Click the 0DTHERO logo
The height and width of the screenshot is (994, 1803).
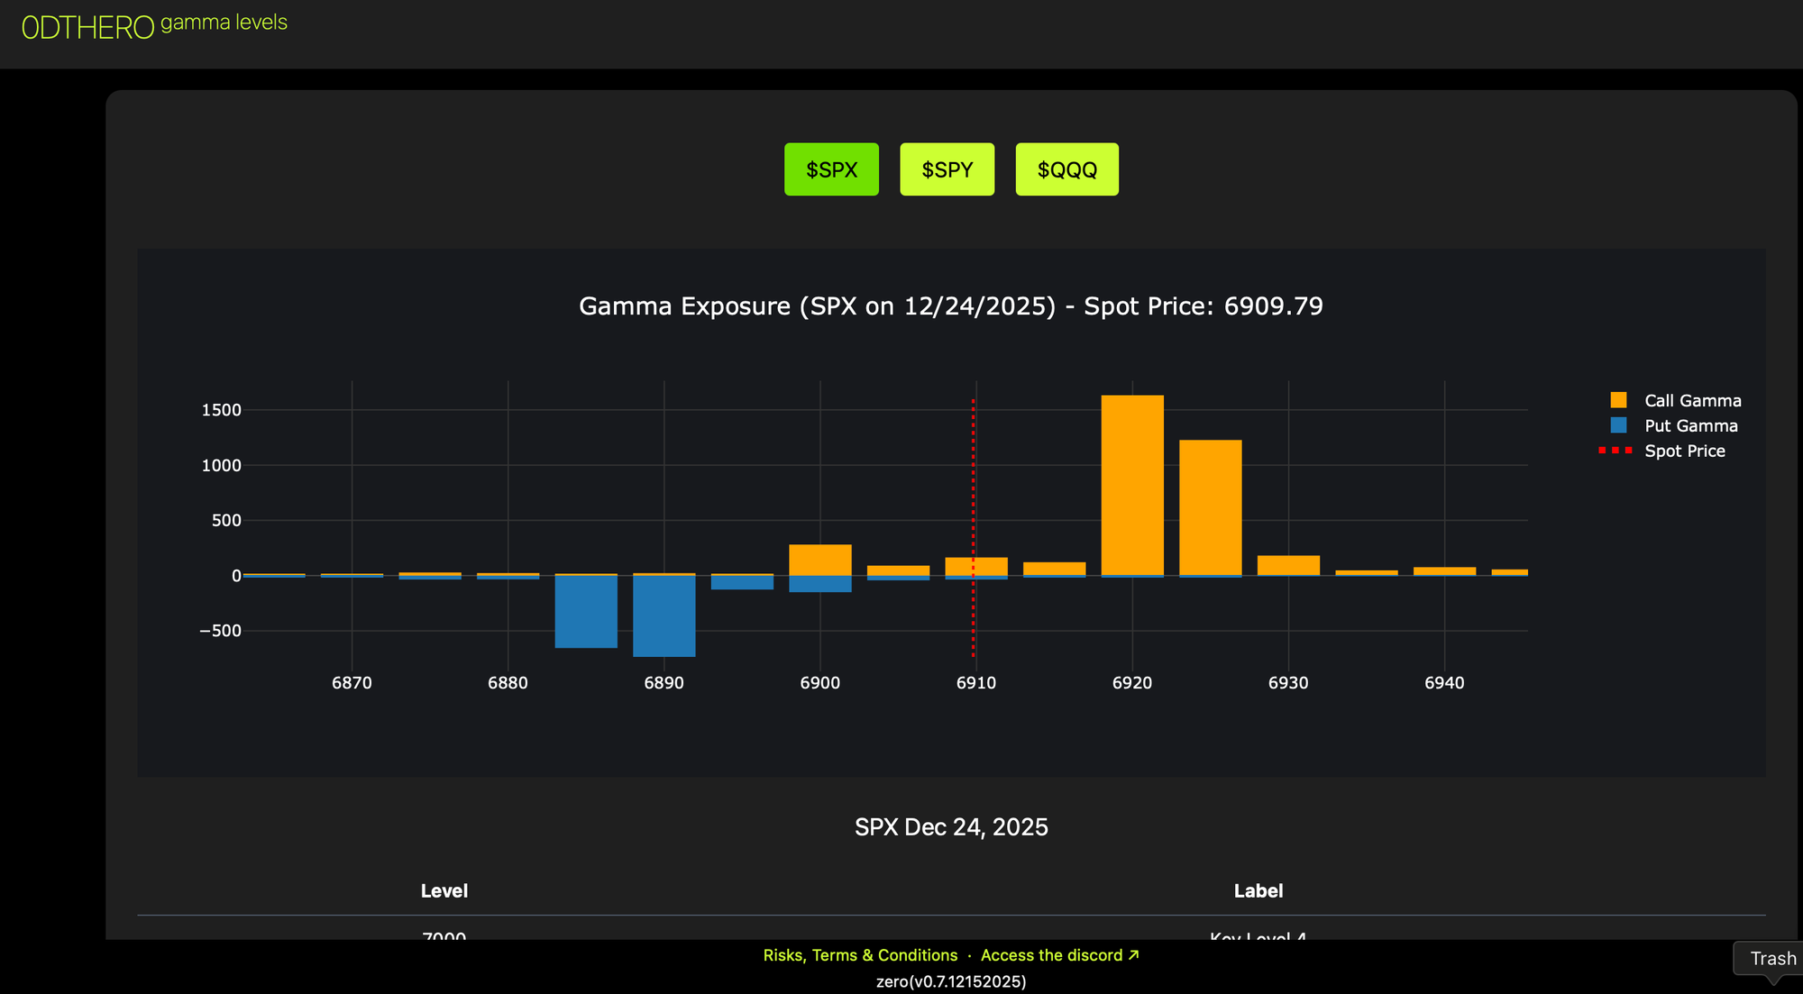point(88,27)
